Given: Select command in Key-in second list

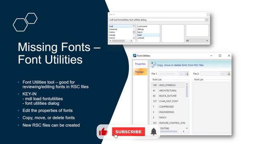Looking at the screenshot, I should click(x=148, y=26).
